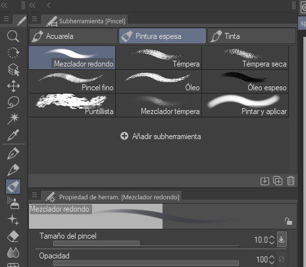Collapse the second palette dock double arrows

(32, 5)
